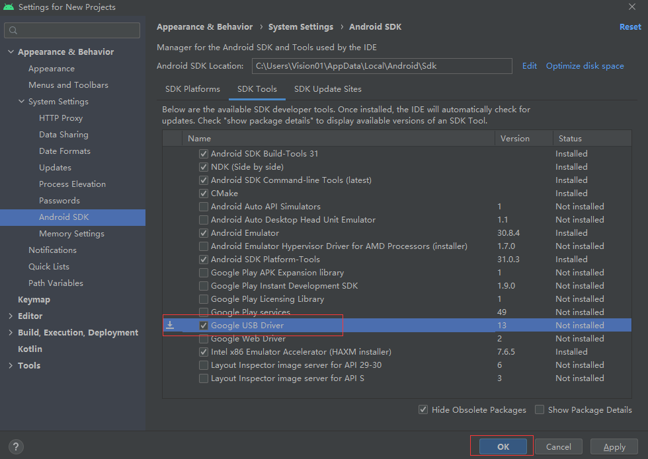The width and height of the screenshot is (648, 459).
Task: Open the SDK Update Sites tab
Action: [x=328, y=89]
